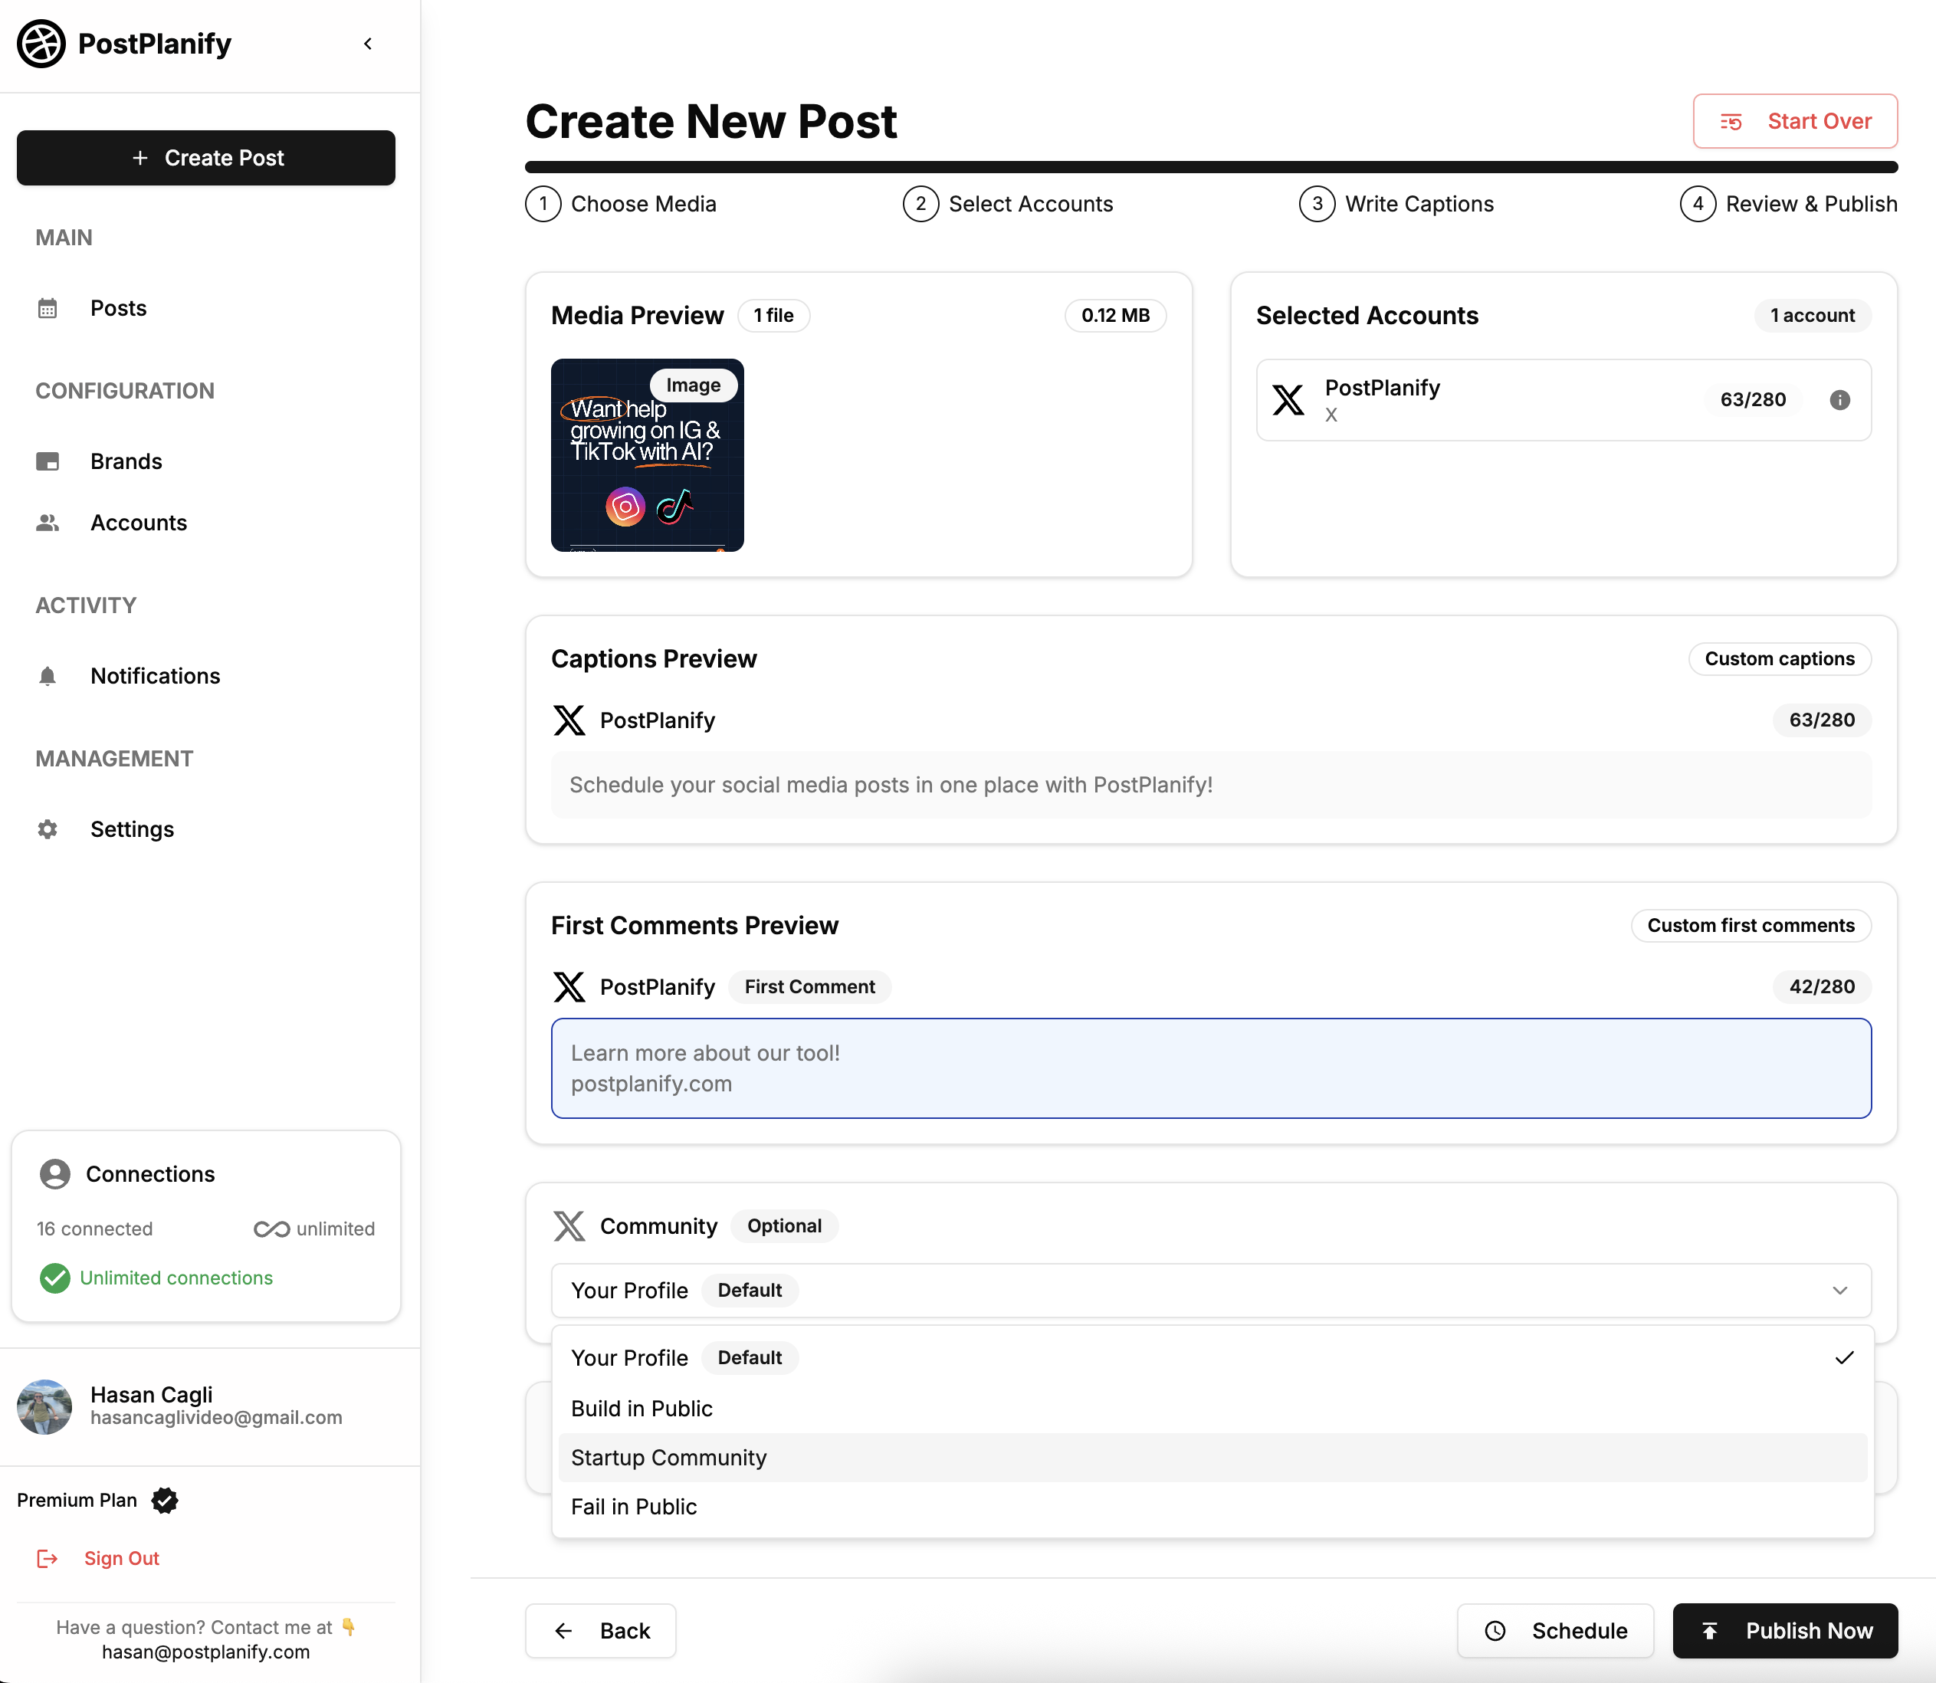Image resolution: width=1936 pixels, height=1683 pixels.
Task: Click the Back button
Action: pyautogui.click(x=600, y=1632)
